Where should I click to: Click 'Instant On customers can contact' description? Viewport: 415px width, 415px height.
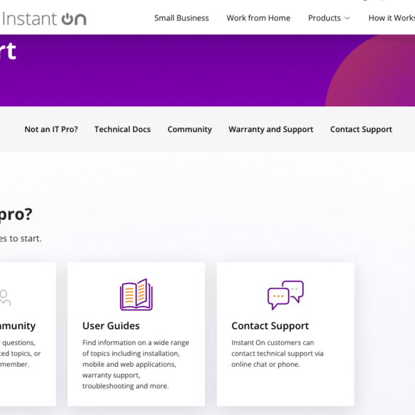coord(277,353)
